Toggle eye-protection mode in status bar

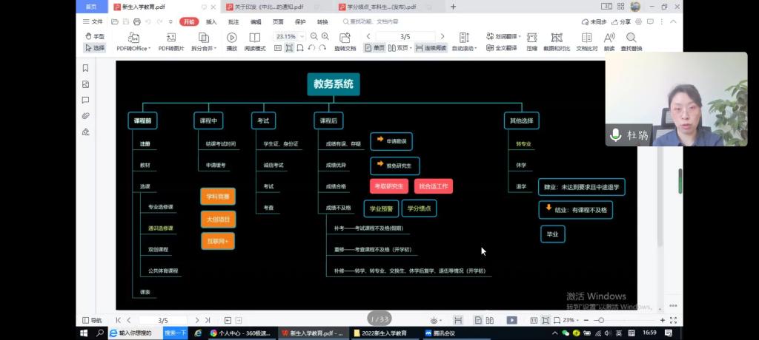pyautogui.click(x=434, y=320)
